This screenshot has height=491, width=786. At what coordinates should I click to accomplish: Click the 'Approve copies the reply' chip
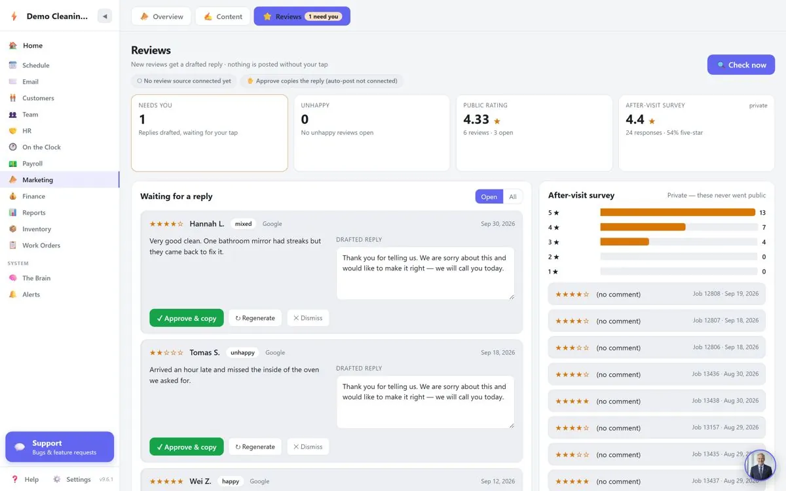[x=322, y=81]
